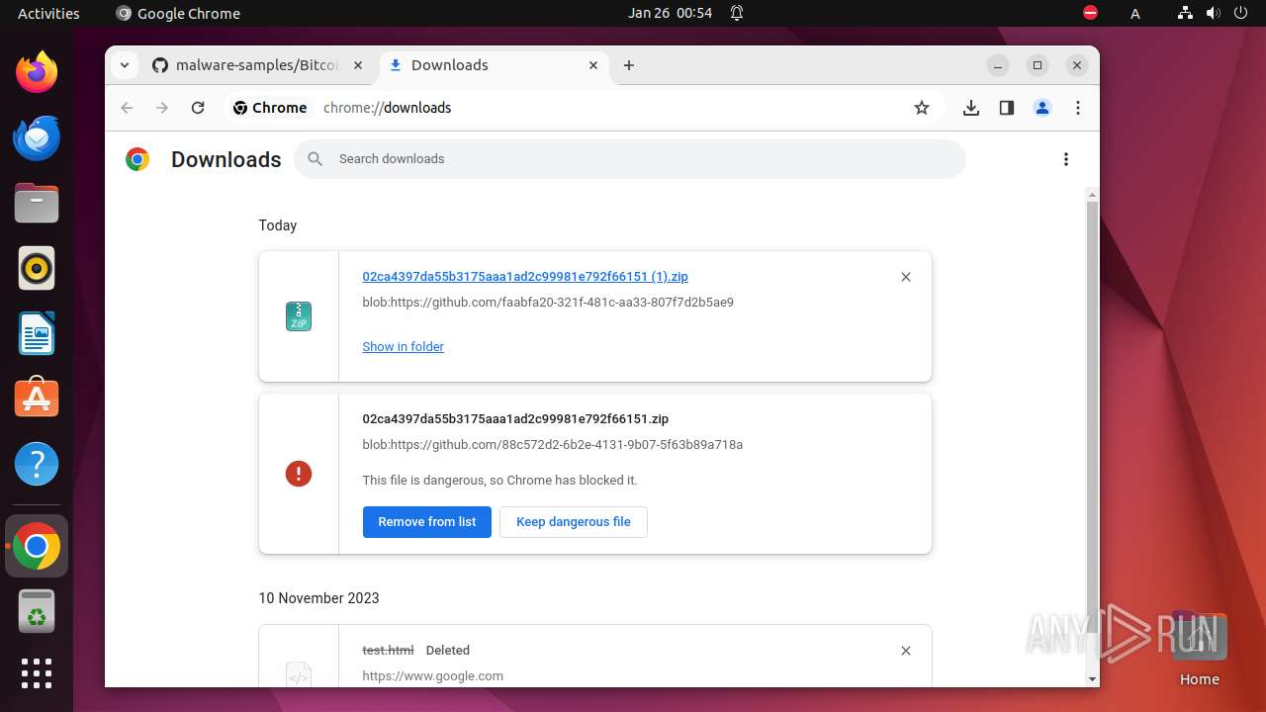Image resolution: width=1266 pixels, height=712 pixels.
Task: Click the Chrome site info chip
Action: tap(270, 108)
